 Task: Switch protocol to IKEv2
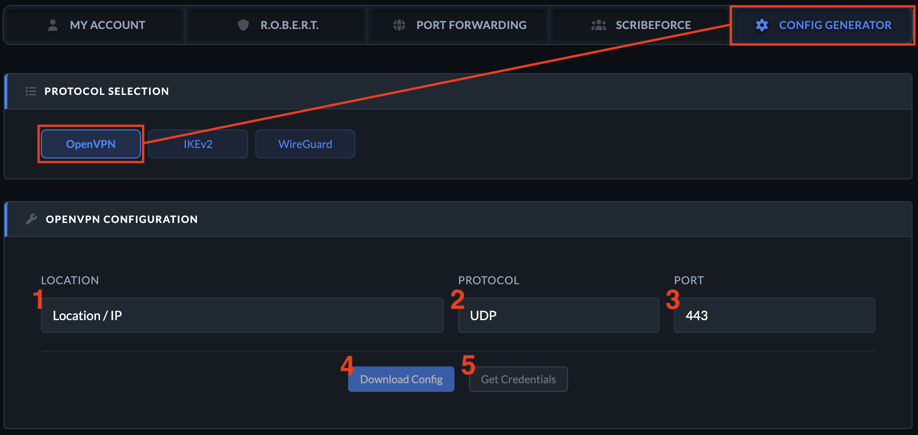[x=198, y=144]
